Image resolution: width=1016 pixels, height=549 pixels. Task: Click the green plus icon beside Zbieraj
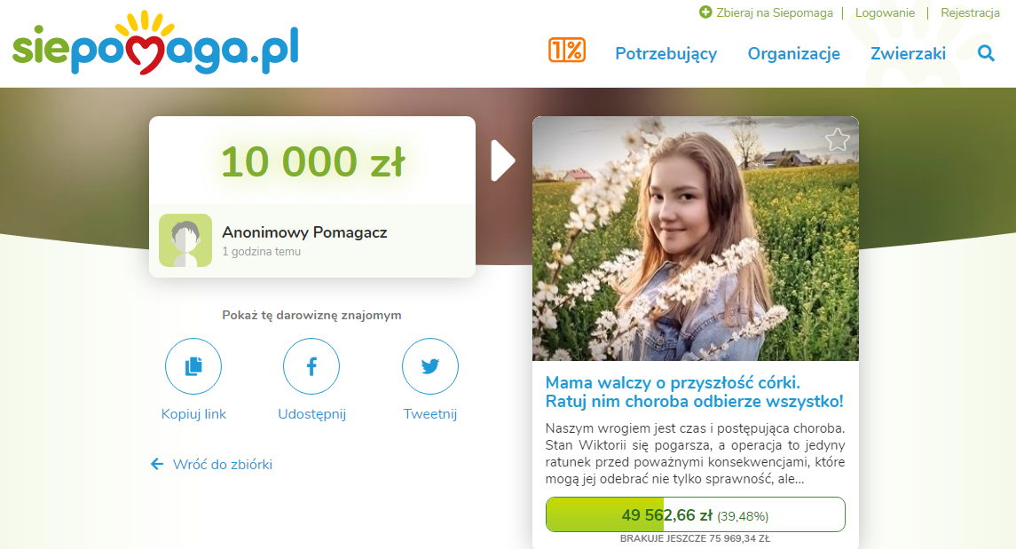(705, 12)
